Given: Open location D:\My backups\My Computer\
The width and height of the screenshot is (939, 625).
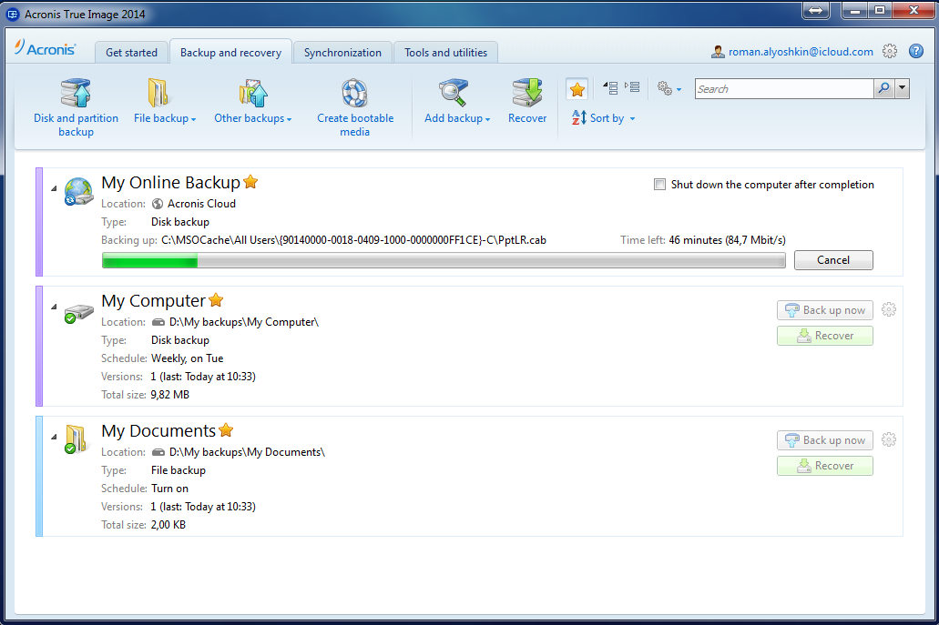Looking at the screenshot, I should pos(244,322).
